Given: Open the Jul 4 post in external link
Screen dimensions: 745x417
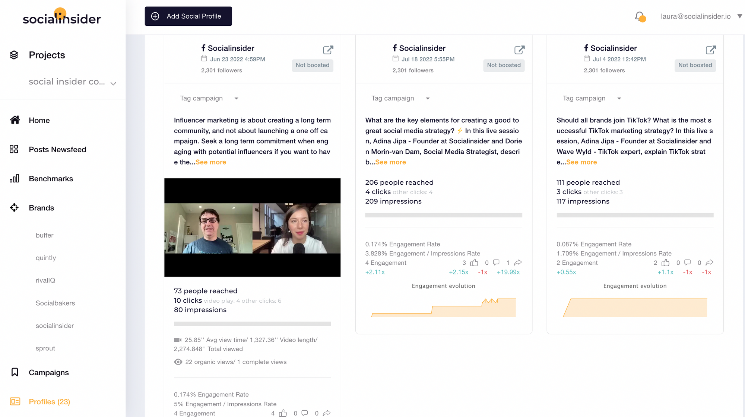Looking at the screenshot, I should click(711, 50).
